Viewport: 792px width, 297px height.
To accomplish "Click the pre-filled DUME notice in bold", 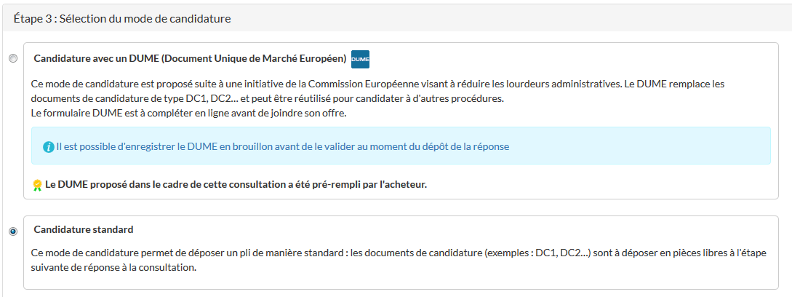I will tap(236, 184).
